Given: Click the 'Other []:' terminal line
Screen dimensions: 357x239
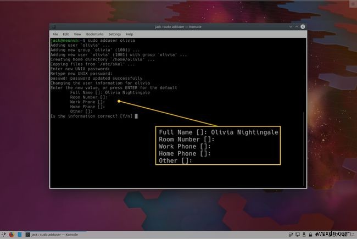Looking at the screenshot, I should point(81,112).
